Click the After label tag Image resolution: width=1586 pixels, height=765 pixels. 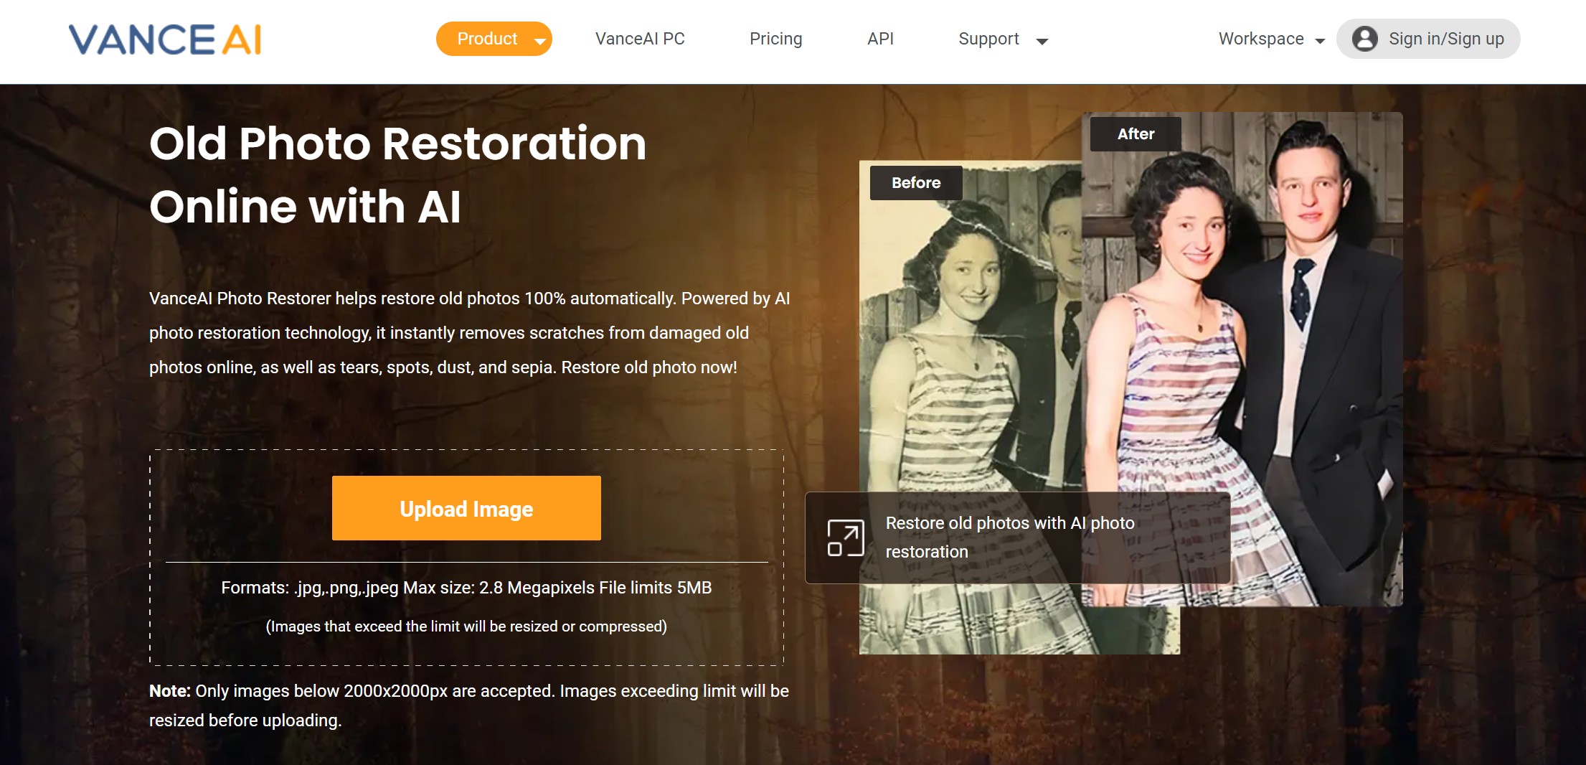click(1136, 134)
